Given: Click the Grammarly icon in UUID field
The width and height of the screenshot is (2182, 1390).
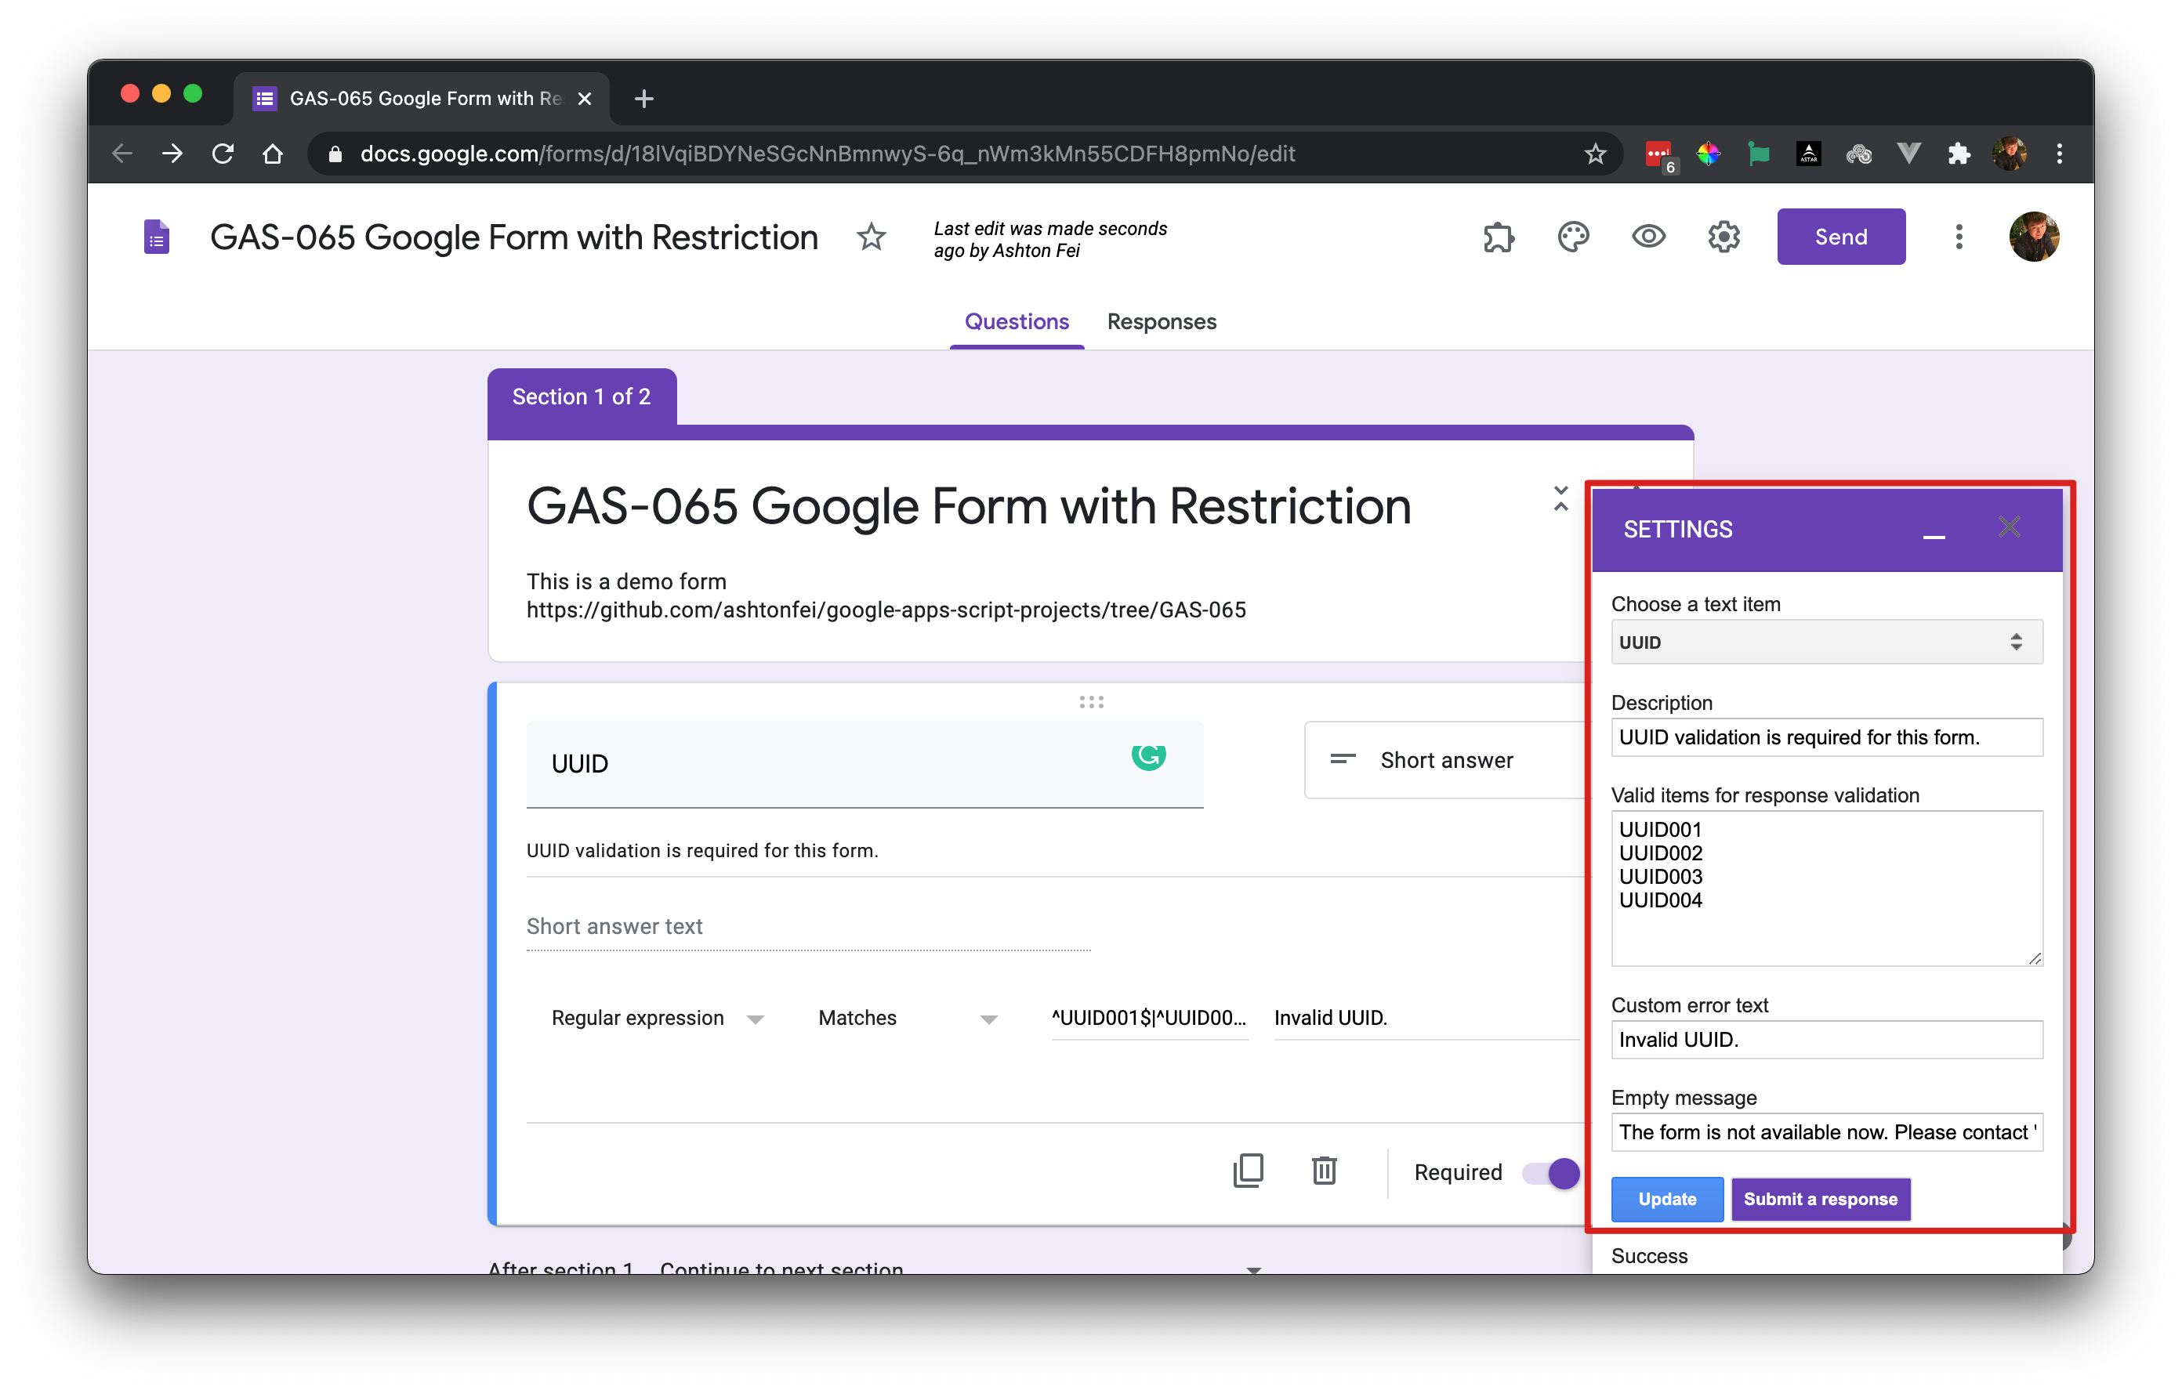Looking at the screenshot, I should [1148, 755].
